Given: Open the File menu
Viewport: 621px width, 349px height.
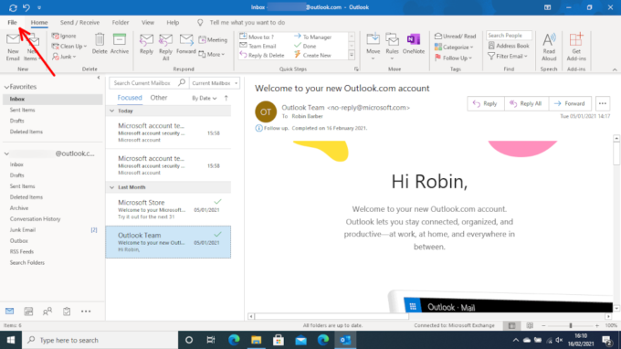Looking at the screenshot, I should pyautogui.click(x=12, y=23).
